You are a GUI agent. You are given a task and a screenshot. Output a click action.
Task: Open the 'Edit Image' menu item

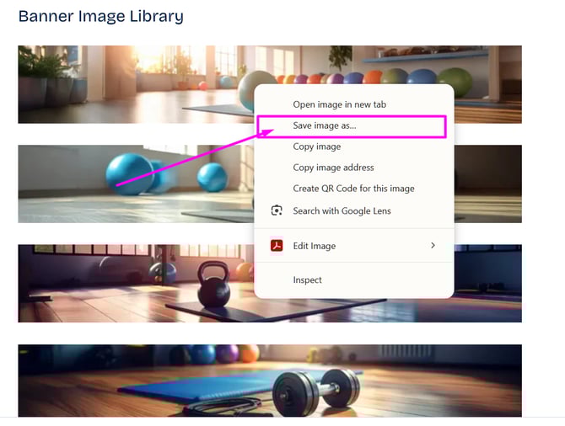(x=314, y=246)
